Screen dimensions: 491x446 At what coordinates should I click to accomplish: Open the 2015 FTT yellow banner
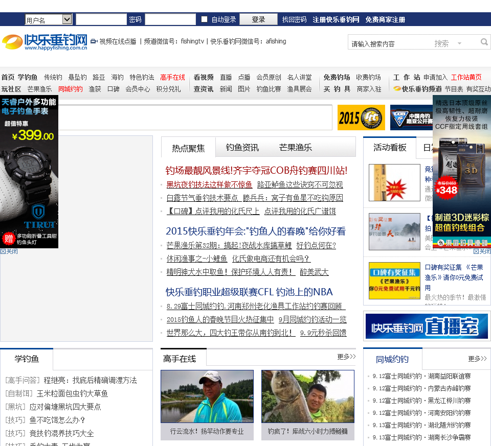[x=361, y=118]
